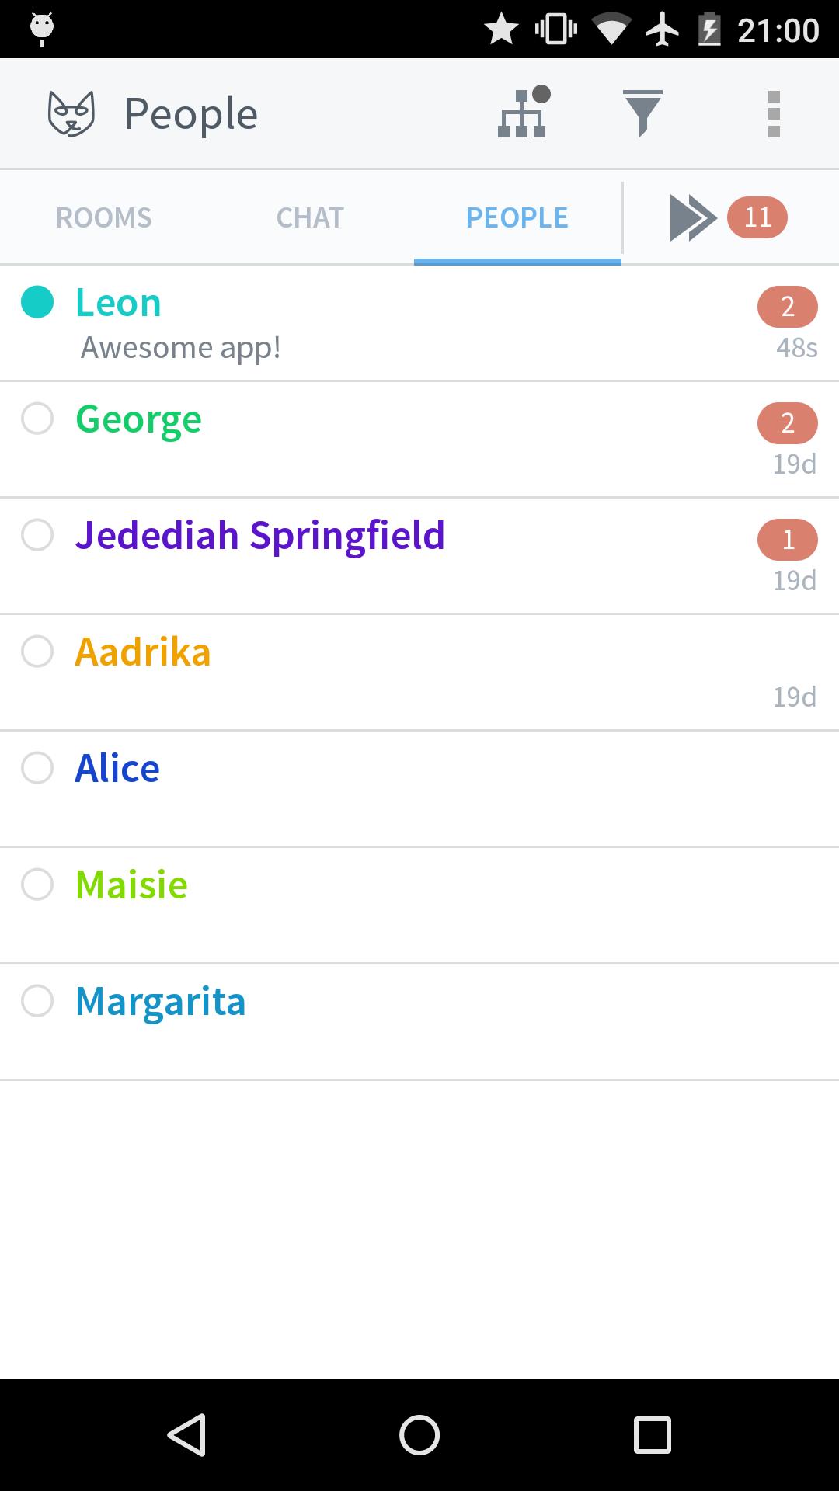Tap George's unread count badge
Screen dimensions: 839x1491
click(x=787, y=423)
